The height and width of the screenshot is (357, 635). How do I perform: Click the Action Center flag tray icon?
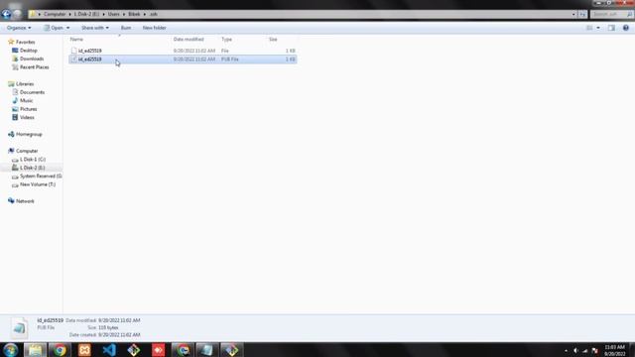click(x=595, y=350)
